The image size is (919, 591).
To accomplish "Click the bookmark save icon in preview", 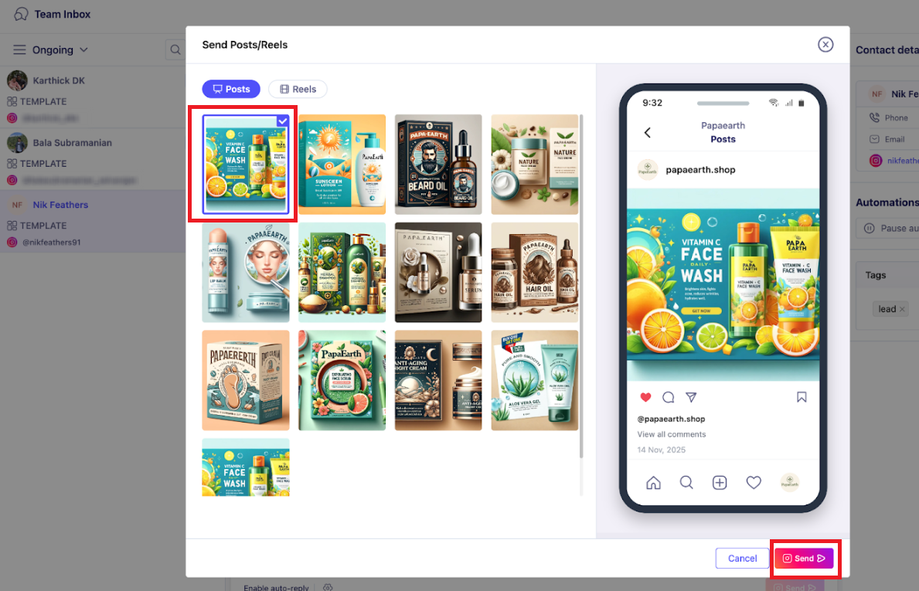I will click(x=802, y=397).
